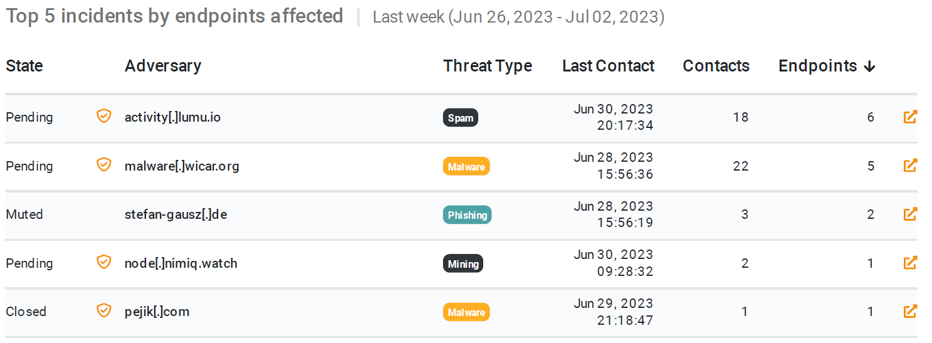Image resolution: width=932 pixels, height=343 pixels.
Task: Open the stefan-gausz[.]de adversary entry
Action: pyautogui.click(x=175, y=214)
